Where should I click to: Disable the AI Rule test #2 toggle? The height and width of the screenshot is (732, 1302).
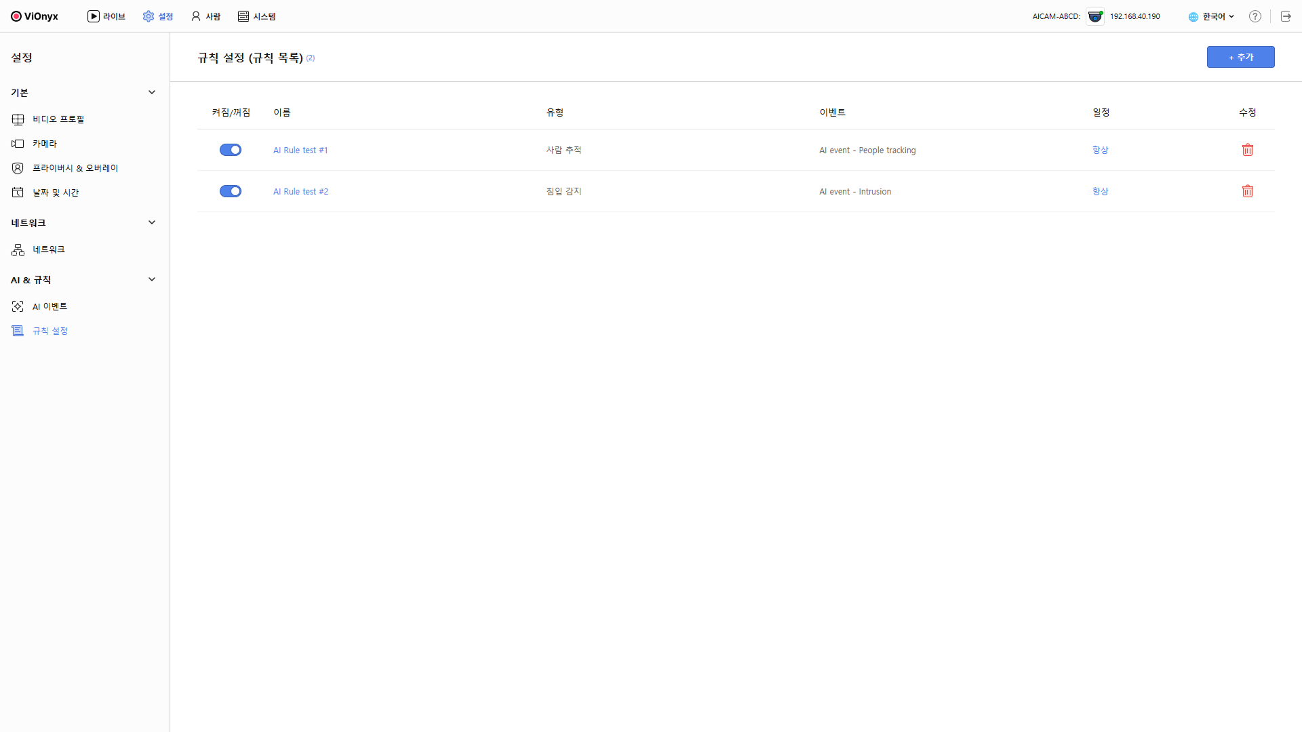tap(231, 191)
